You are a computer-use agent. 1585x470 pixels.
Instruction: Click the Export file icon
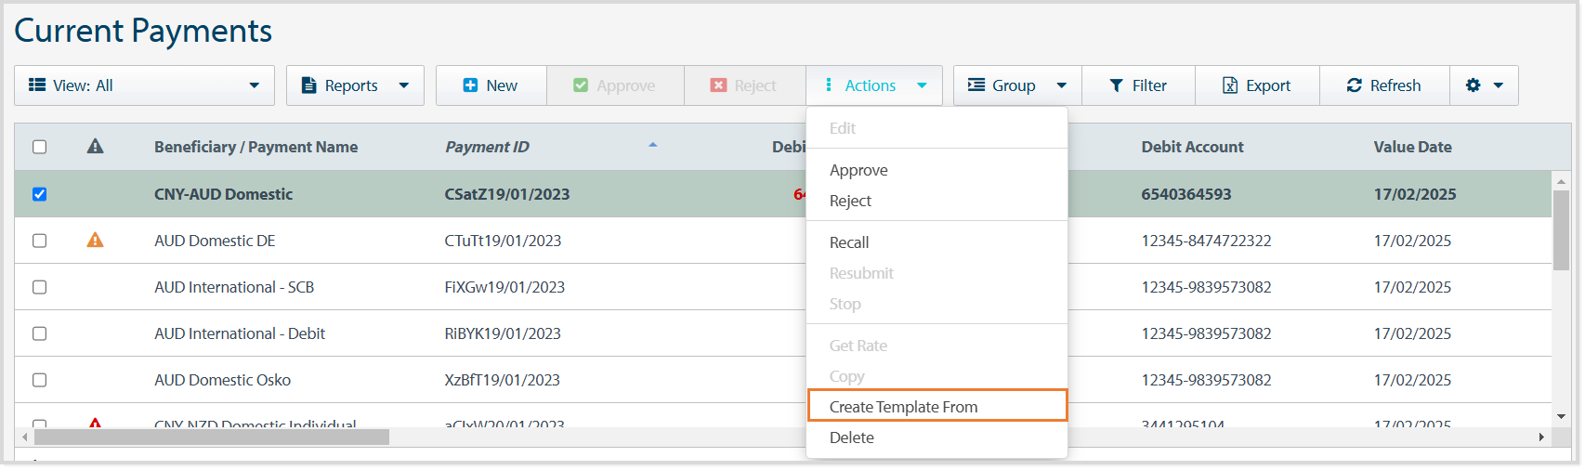1229,85
